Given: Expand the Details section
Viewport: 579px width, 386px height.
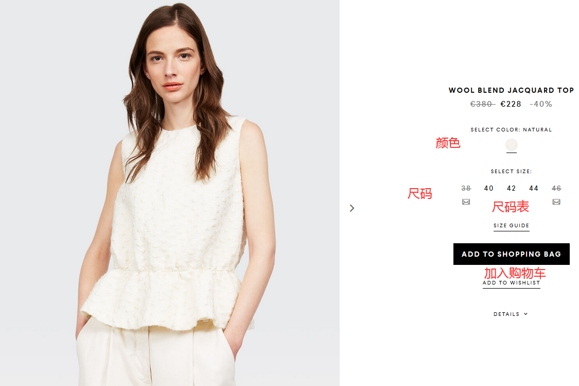Looking at the screenshot, I should click(511, 314).
